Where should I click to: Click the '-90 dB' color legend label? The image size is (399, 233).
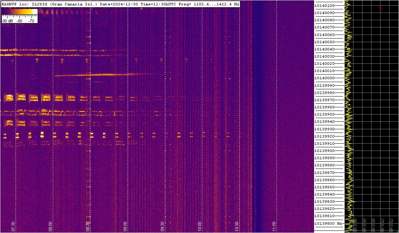tap(7, 21)
